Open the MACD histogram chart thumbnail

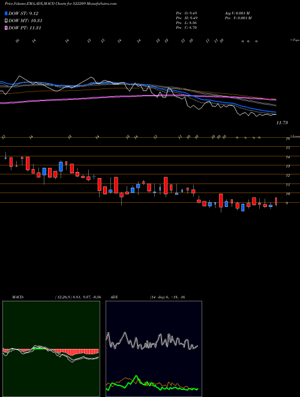pyautogui.click(x=51, y=349)
